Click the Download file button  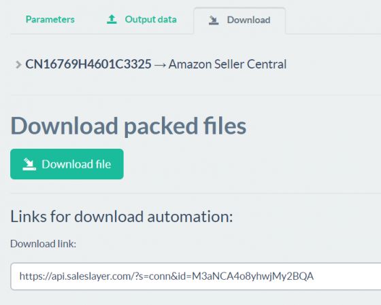click(67, 164)
